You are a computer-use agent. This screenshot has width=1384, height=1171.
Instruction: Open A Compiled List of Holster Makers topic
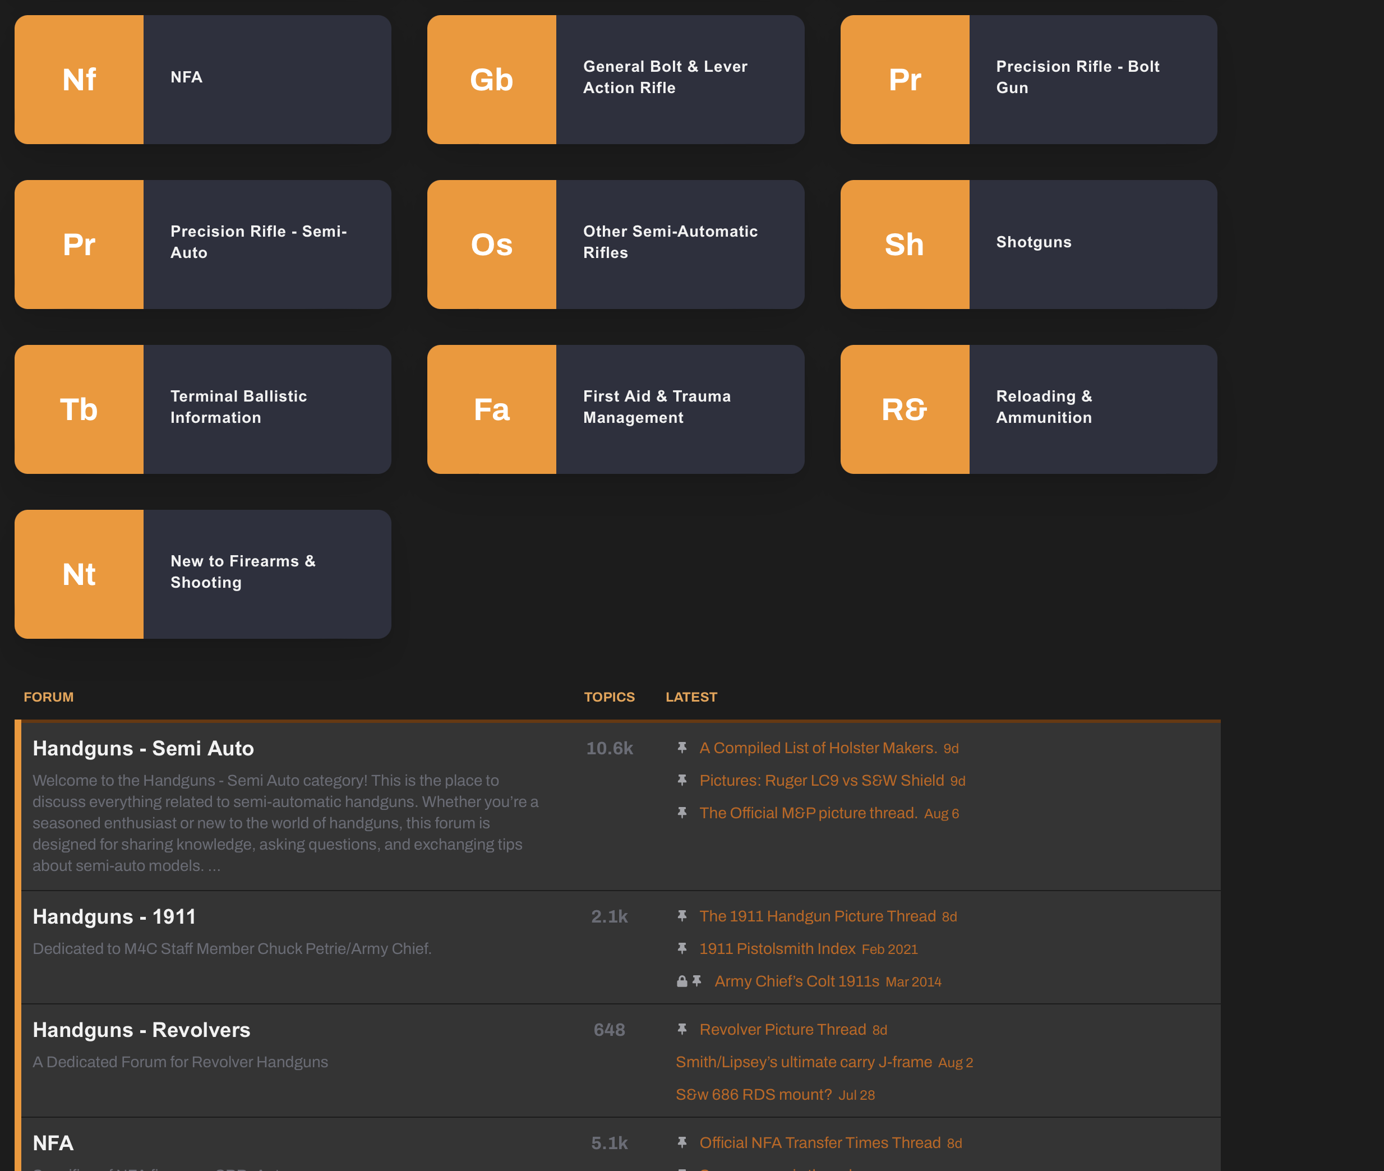click(818, 748)
